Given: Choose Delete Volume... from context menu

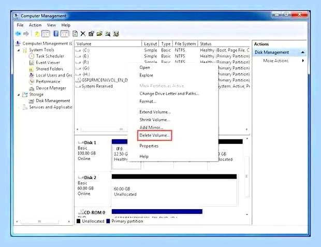Looking at the screenshot, I should coord(155,135).
